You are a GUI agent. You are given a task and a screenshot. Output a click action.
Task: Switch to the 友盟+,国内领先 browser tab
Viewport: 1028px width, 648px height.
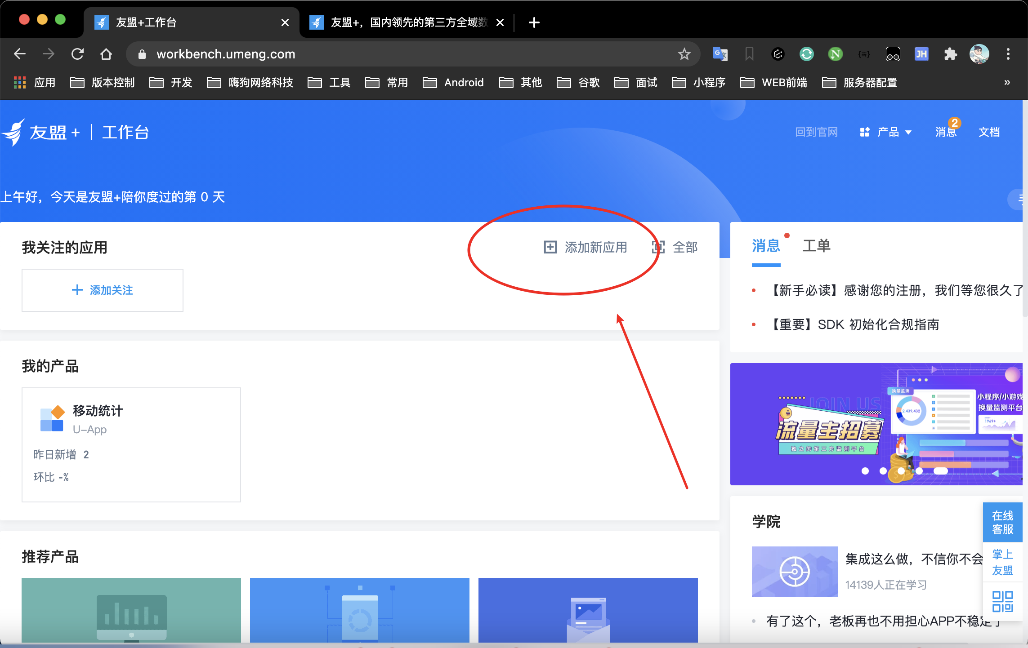tap(407, 22)
